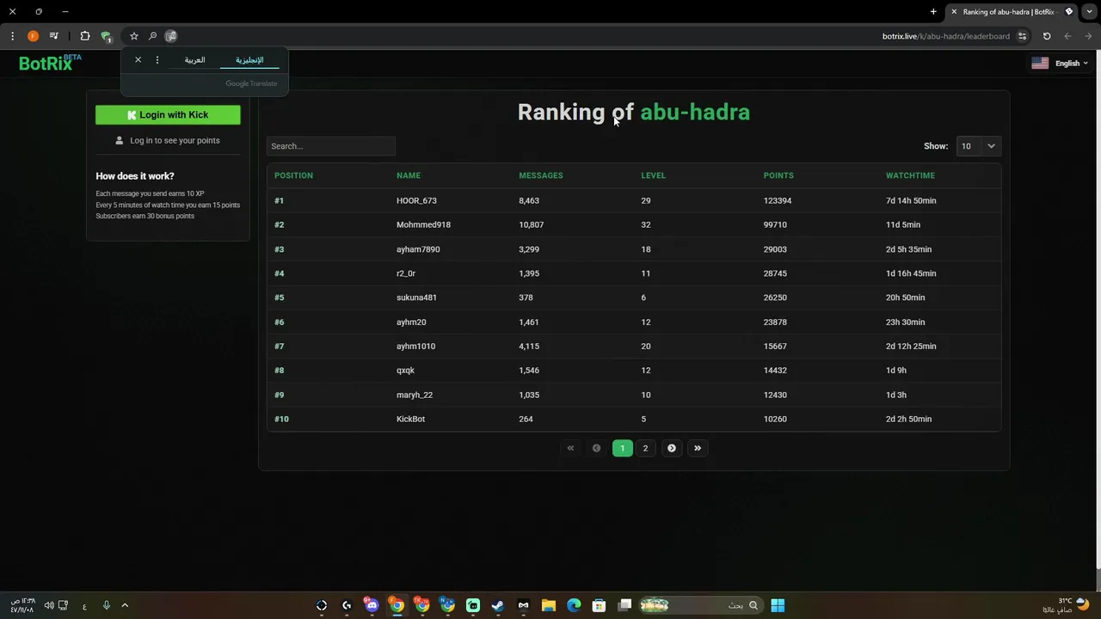The width and height of the screenshot is (1101, 619).
Task: Click the points value 123394
Action: pyautogui.click(x=778, y=200)
